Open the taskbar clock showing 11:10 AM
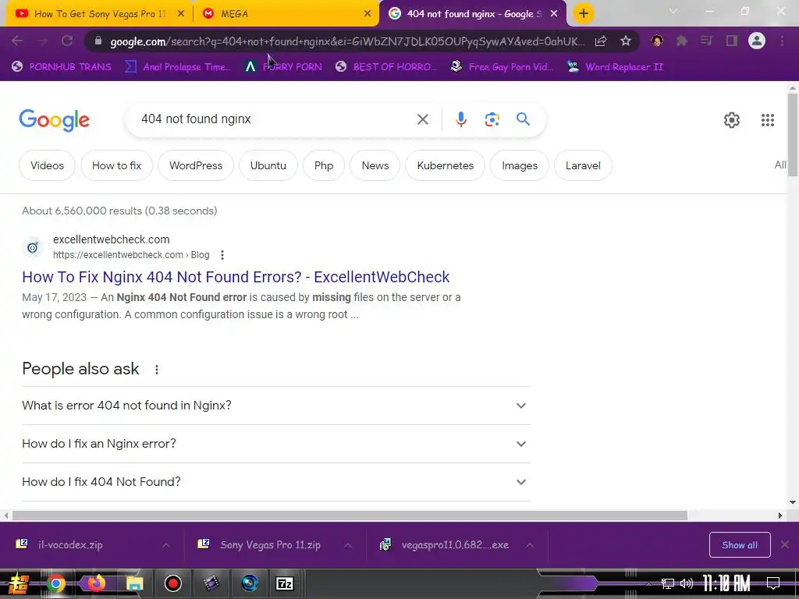Image resolution: width=799 pixels, height=599 pixels. (x=726, y=583)
